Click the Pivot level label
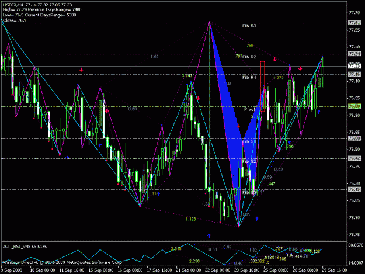The image size is (365, 274). coord(250,109)
